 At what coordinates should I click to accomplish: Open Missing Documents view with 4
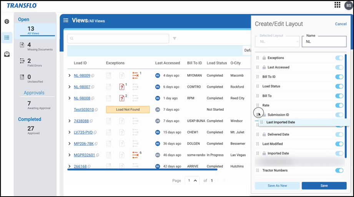[36, 47]
